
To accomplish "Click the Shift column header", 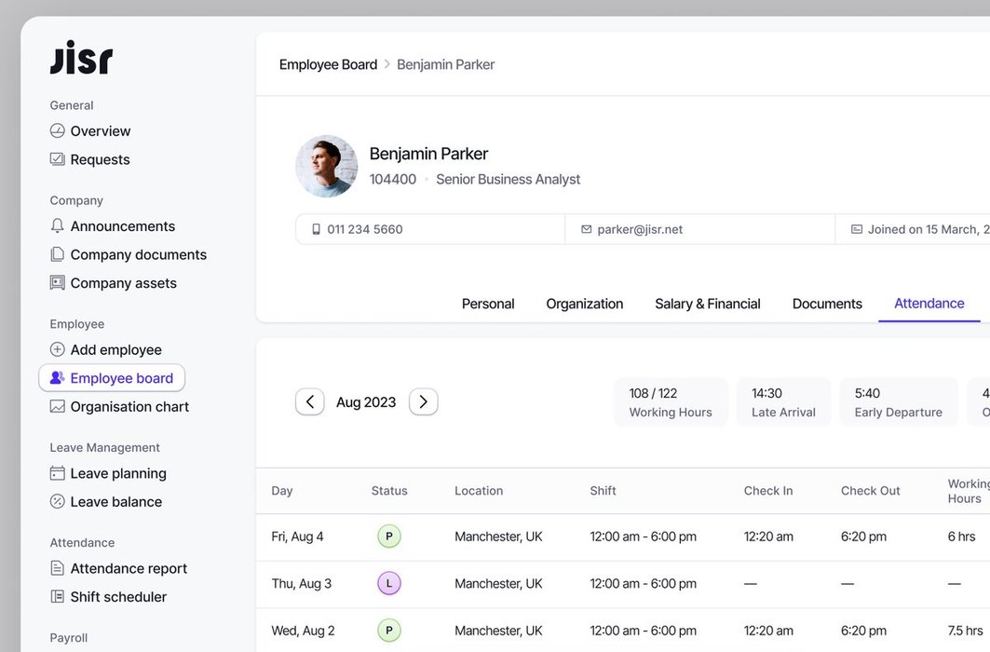I will [x=603, y=491].
